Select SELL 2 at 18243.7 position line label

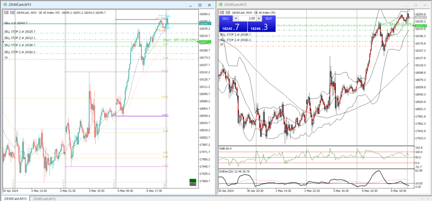16,23
